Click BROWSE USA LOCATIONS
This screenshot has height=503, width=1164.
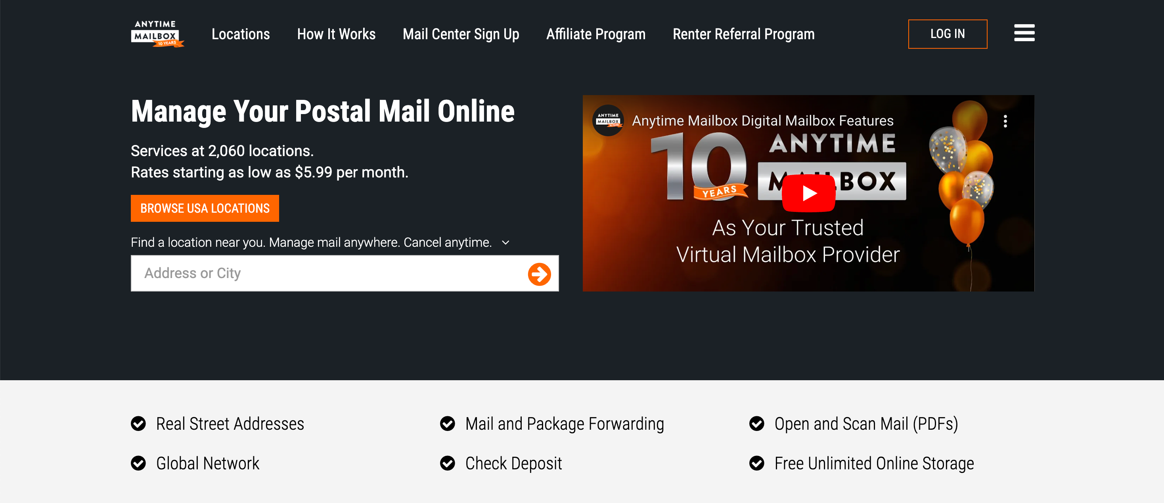pyautogui.click(x=204, y=208)
